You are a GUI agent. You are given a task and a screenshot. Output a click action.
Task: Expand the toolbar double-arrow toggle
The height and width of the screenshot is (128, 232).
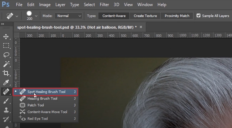[x=3, y=24]
